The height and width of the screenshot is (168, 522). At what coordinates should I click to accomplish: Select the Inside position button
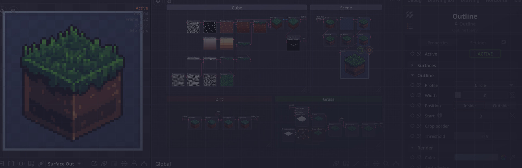(x=469, y=106)
